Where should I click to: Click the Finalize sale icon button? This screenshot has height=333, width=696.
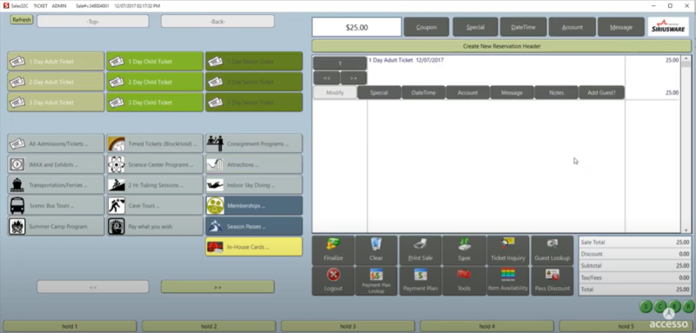pos(333,250)
